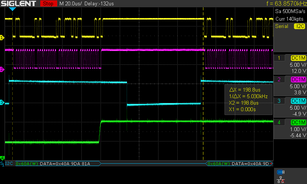The height and width of the screenshot is (184, 307).
Task: Click channel 1 yellow ground marker
Action: click(2, 38)
